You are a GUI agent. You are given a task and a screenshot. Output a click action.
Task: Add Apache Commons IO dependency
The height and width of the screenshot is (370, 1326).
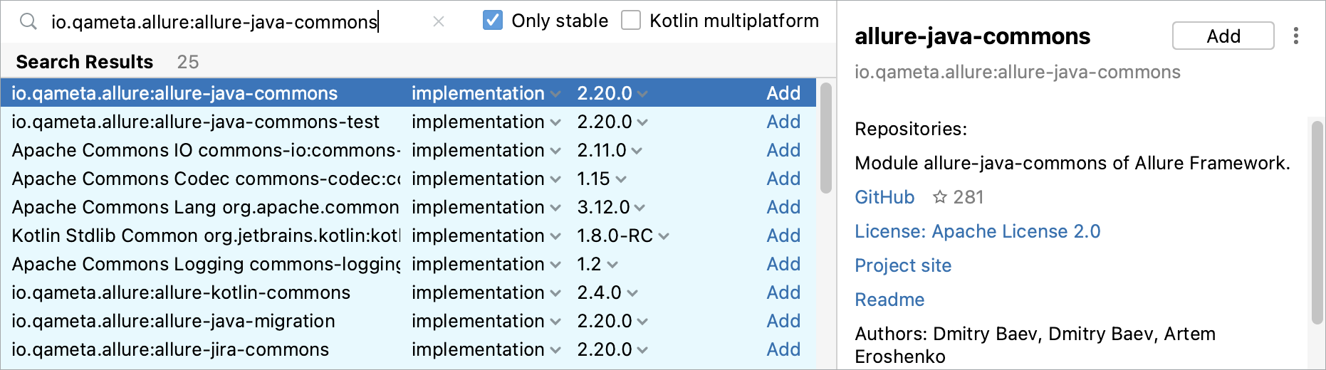click(x=783, y=150)
